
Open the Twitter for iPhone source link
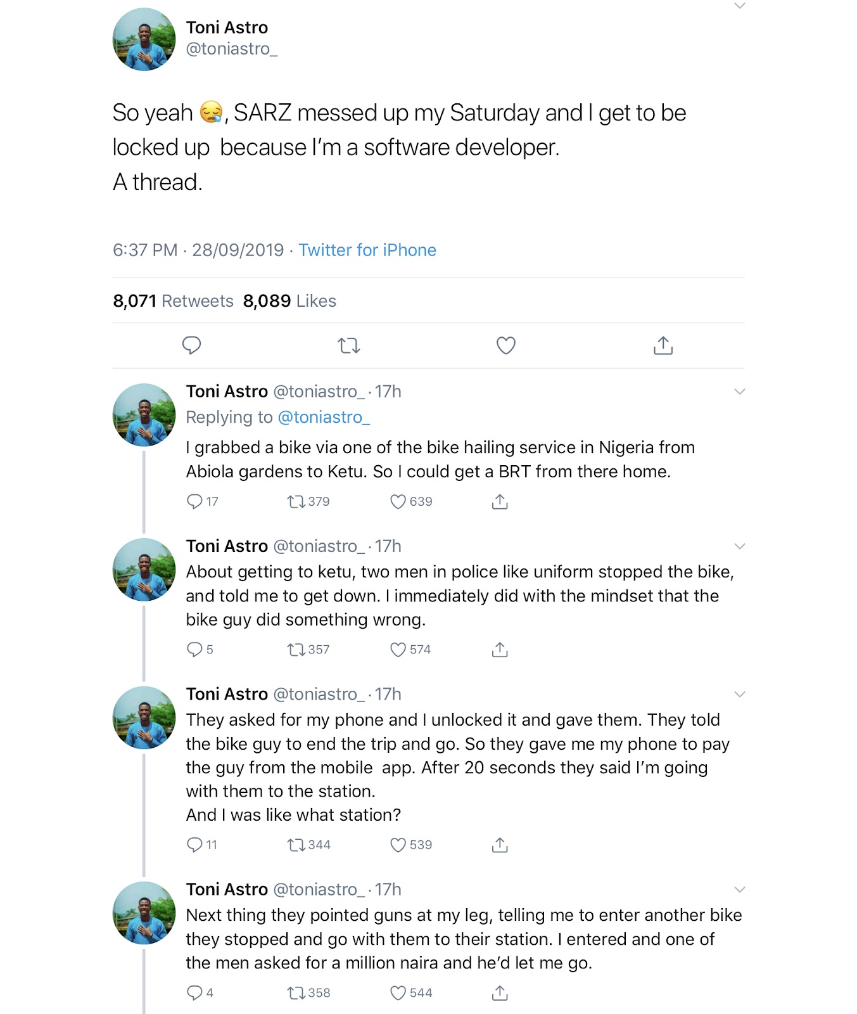[x=367, y=250]
